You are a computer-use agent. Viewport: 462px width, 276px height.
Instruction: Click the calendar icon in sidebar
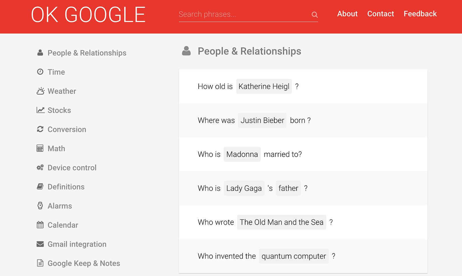coord(40,225)
